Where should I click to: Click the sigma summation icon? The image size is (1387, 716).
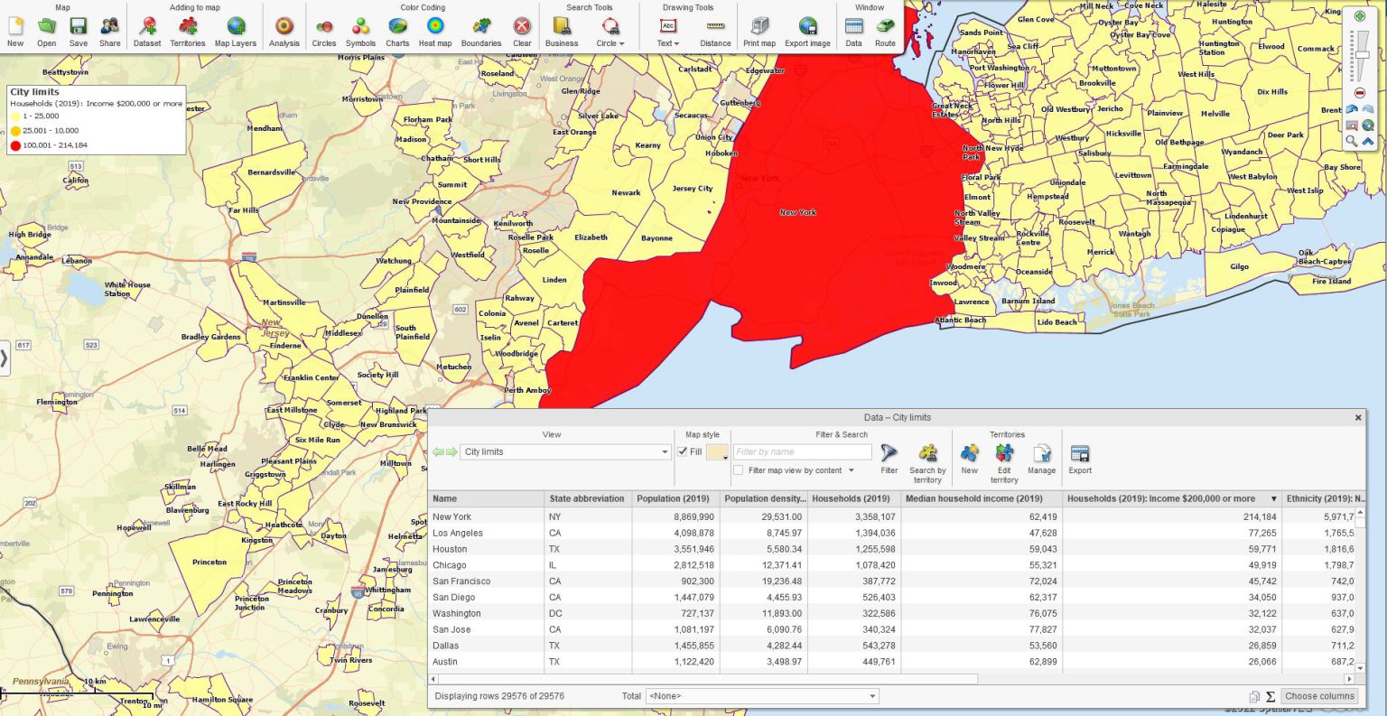click(1270, 696)
